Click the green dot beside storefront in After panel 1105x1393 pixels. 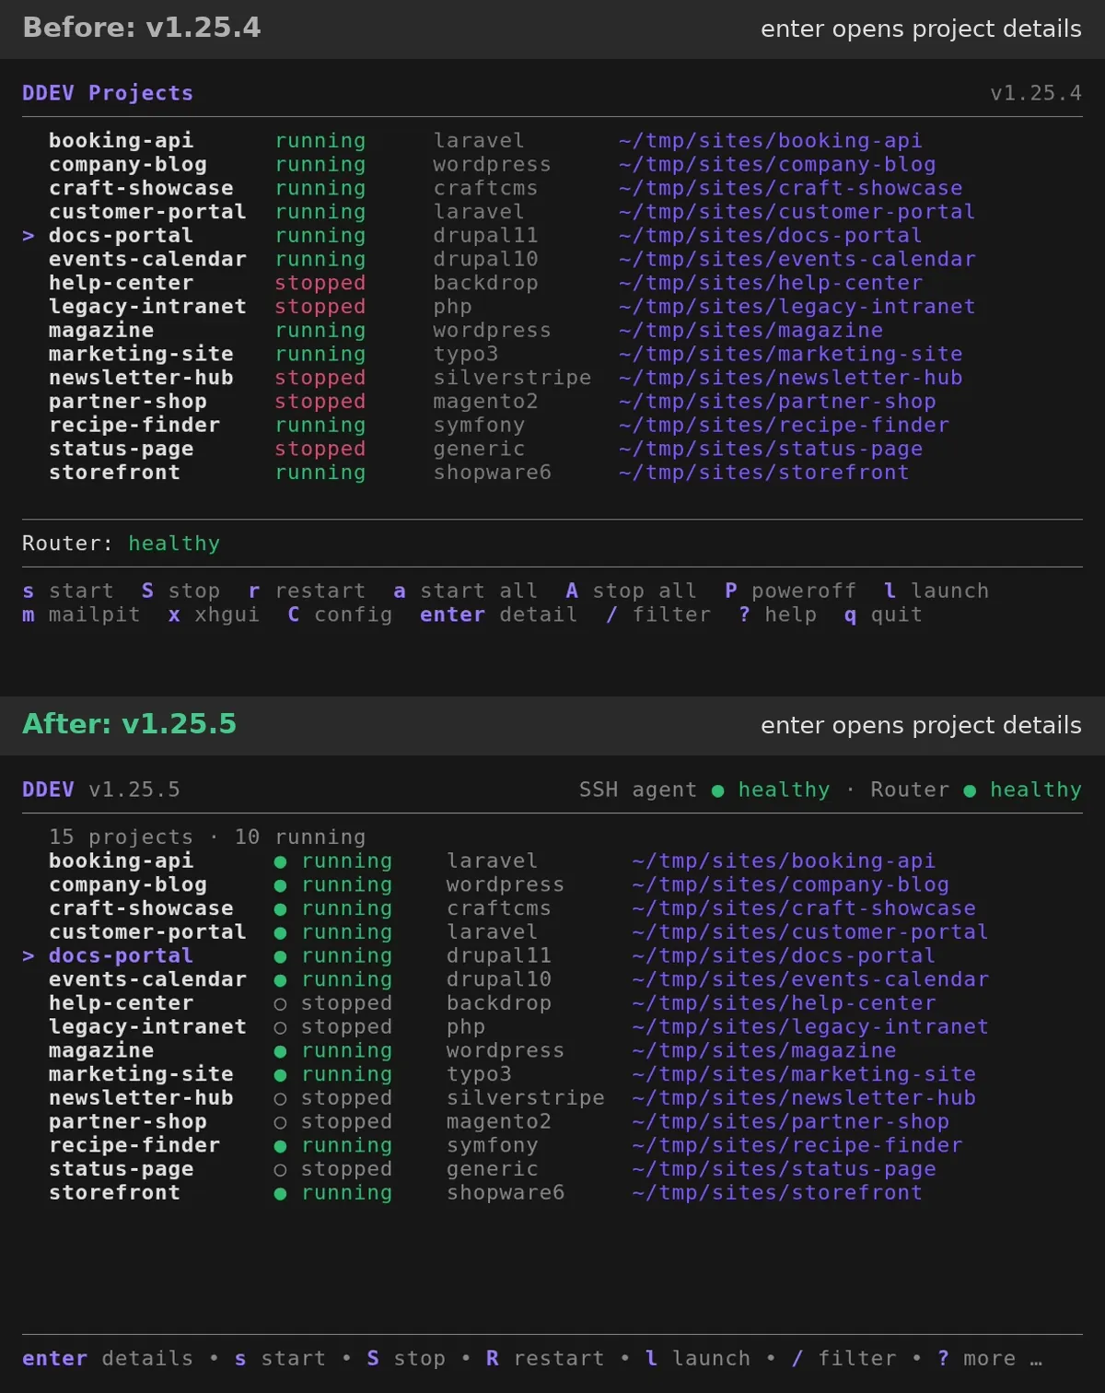280,1194
